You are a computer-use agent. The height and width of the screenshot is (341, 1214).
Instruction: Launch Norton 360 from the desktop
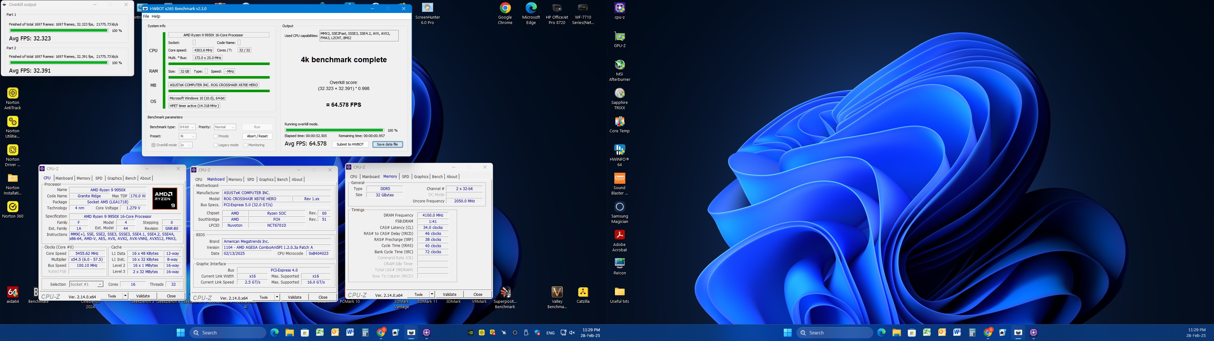tap(13, 210)
